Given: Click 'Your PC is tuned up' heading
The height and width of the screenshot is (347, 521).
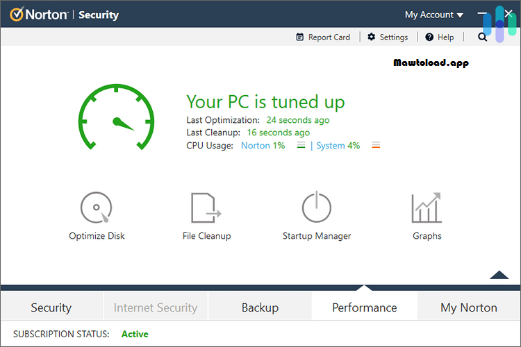Looking at the screenshot, I should (265, 101).
